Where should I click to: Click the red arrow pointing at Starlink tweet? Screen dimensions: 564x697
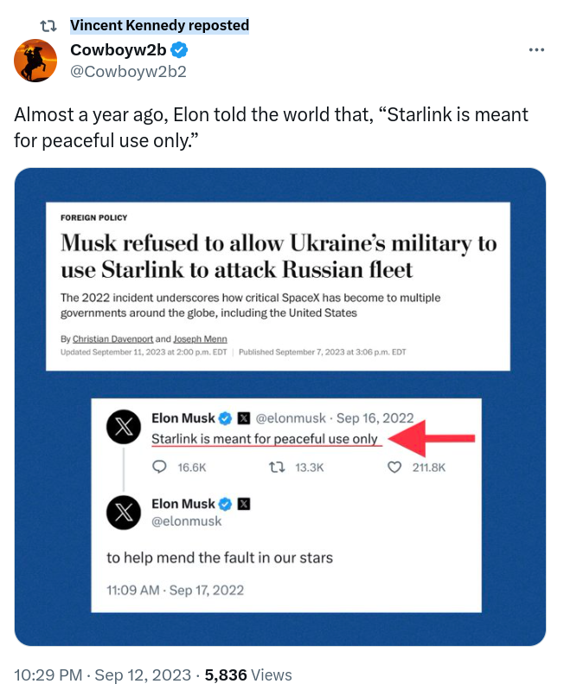point(433,437)
